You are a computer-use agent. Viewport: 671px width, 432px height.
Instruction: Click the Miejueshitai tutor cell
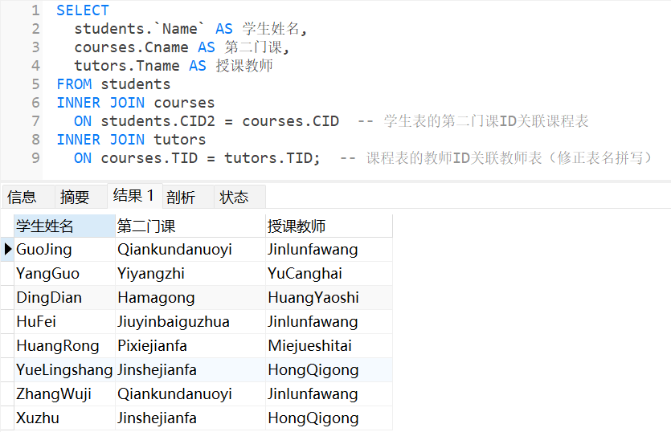329,345
